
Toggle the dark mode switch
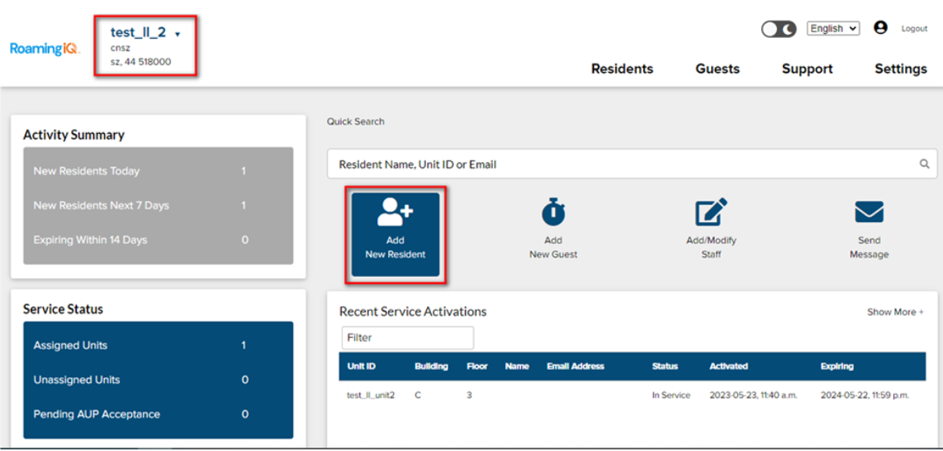click(x=778, y=29)
